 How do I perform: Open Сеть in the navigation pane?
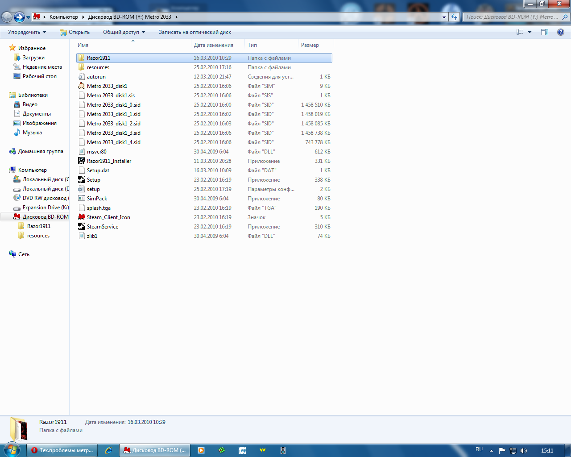(24, 254)
